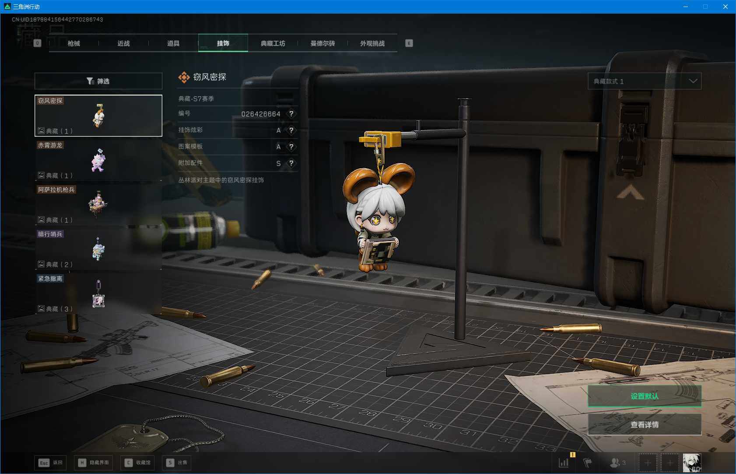Switch to the 枪械 tab
The height and width of the screenshot is (474, 736).
click(x=74, y=43)
